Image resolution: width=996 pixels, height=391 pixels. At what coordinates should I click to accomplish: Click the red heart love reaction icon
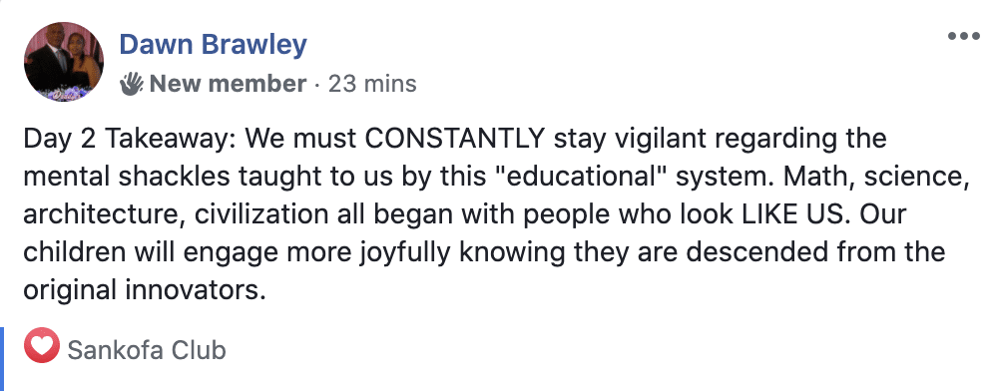coord(41,345)
